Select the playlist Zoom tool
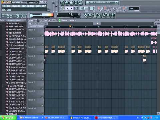The height and width of the screenshot is (120, 160). tap(54, 20)
